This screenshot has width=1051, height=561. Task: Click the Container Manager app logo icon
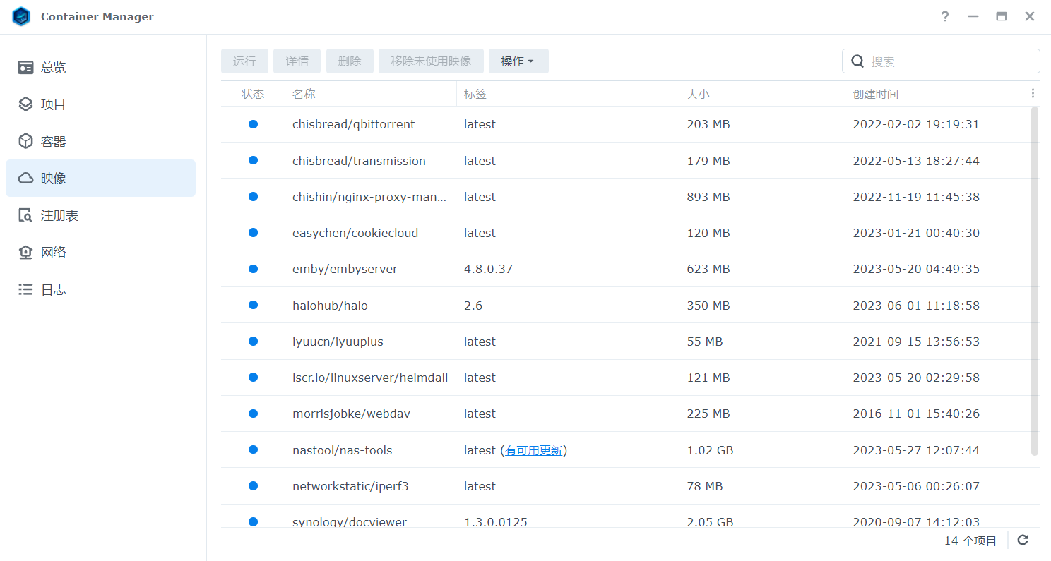point(21,16)
